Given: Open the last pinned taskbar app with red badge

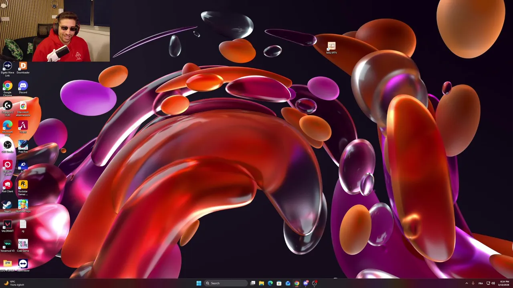Looking at the screenshot, I should pyautogui.click(x=314, y=283).
